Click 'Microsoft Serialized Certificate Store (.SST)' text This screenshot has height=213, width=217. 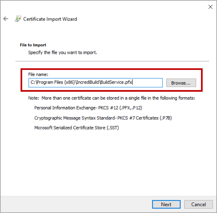76,128
